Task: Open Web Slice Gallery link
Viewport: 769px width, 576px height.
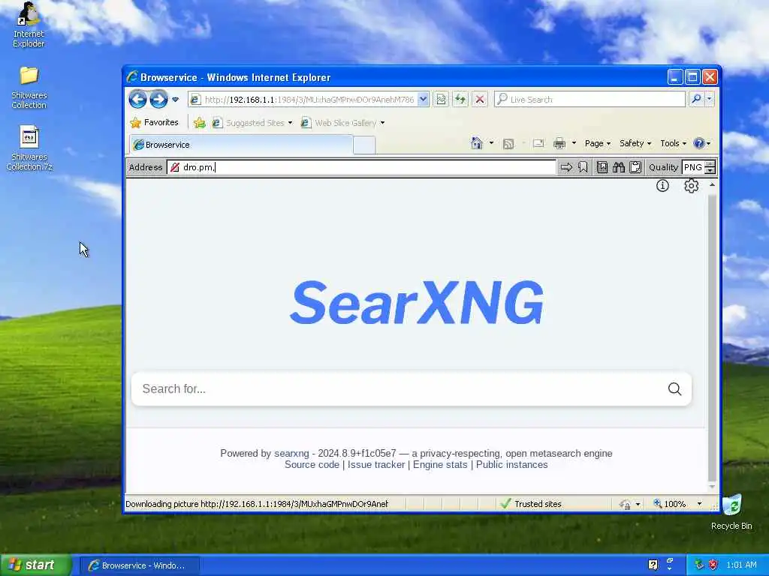Action: point(339,123)
